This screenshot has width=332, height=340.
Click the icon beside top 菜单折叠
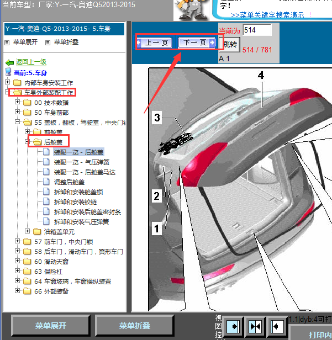(x=48, y=42)
